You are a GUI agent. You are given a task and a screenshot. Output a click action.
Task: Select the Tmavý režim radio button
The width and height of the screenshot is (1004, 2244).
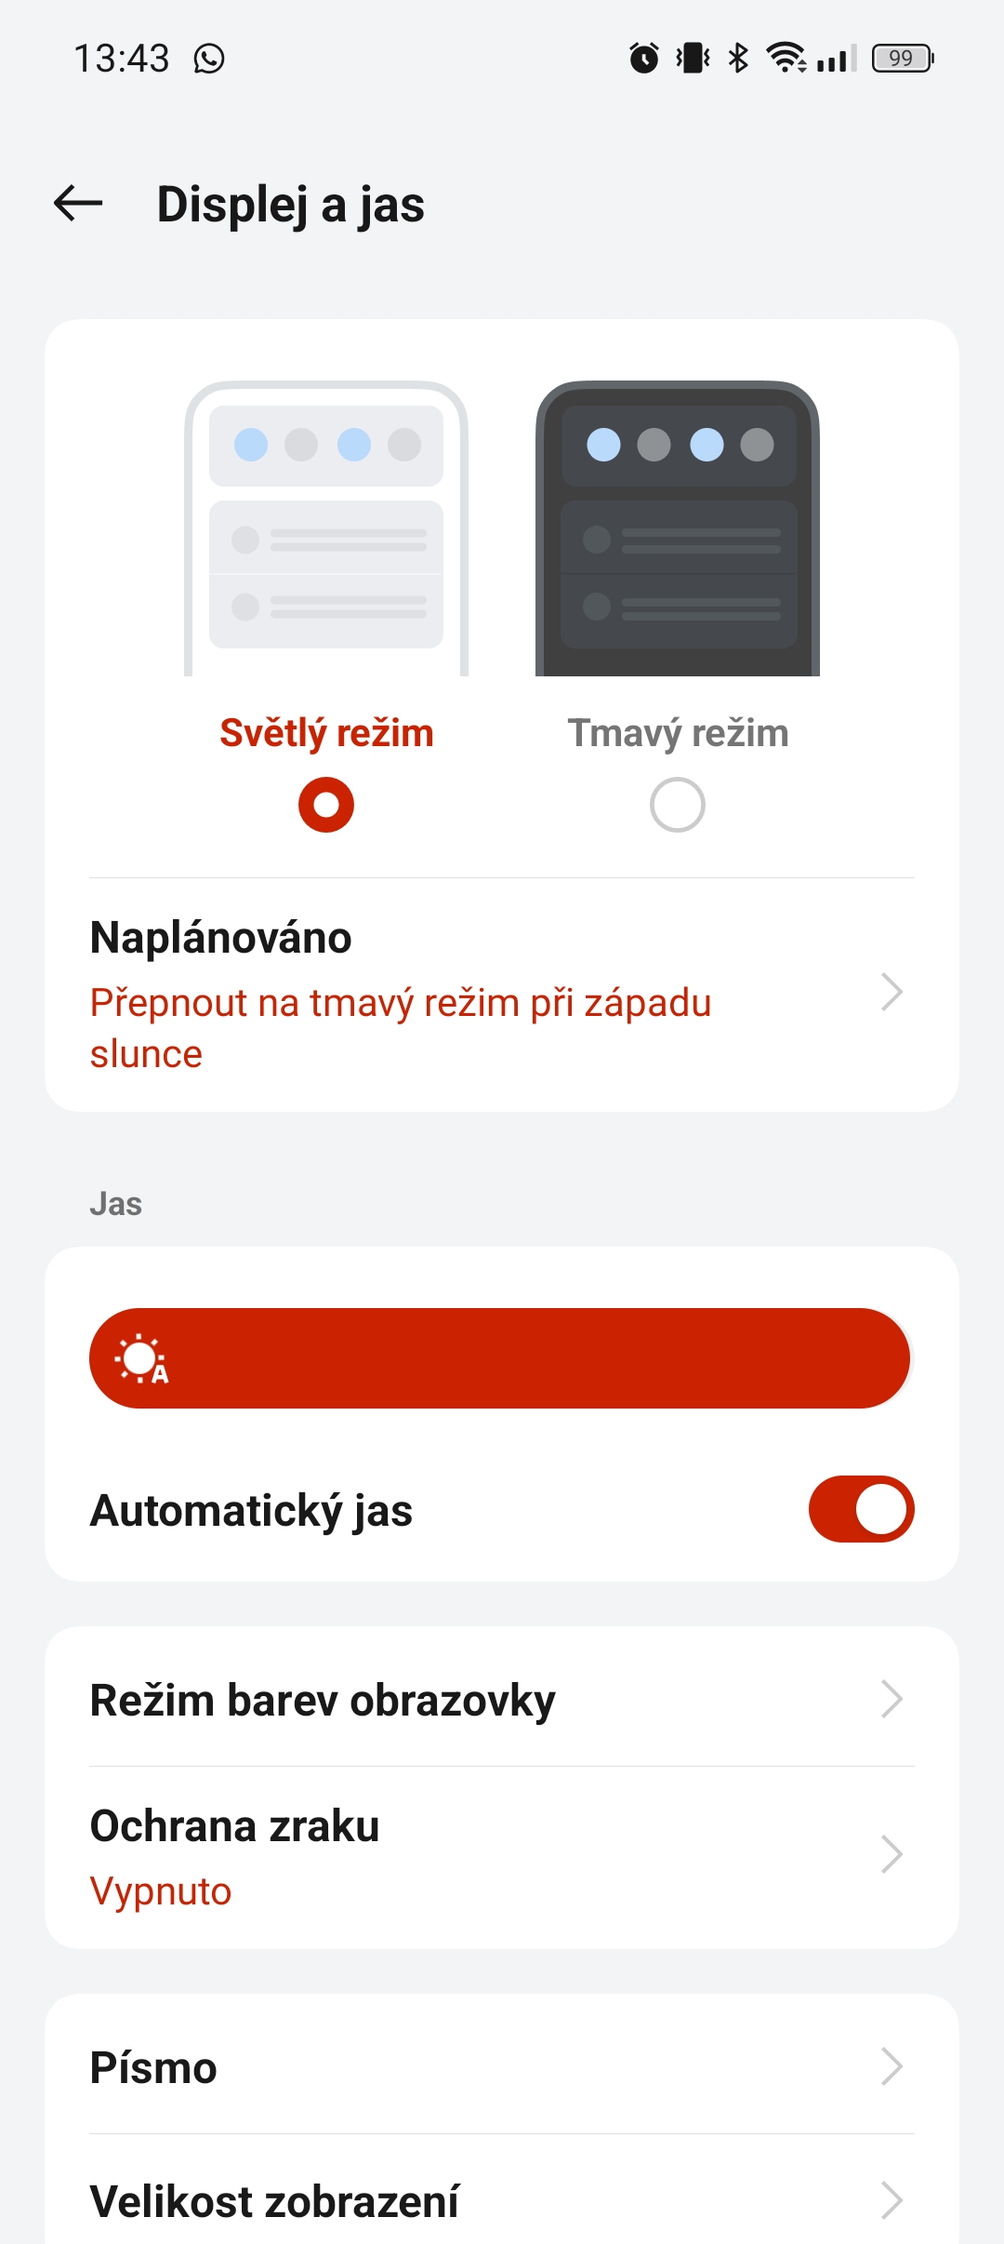click(678, 805)
